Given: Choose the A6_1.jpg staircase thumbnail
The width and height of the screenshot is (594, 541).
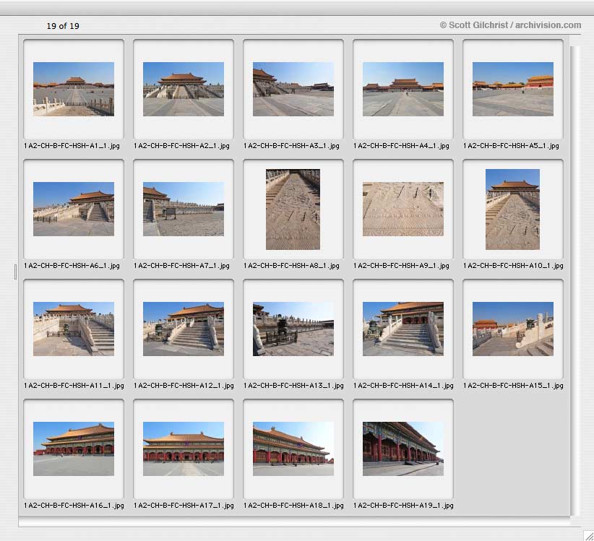Looking at the screenshot, I should pyautogui.click(x=74, y=209).
